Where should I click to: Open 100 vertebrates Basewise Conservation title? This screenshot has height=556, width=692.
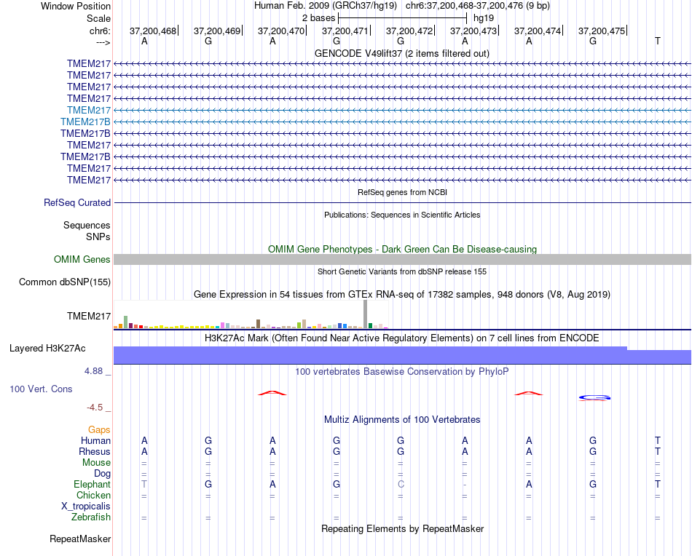[x=402, y=372]
